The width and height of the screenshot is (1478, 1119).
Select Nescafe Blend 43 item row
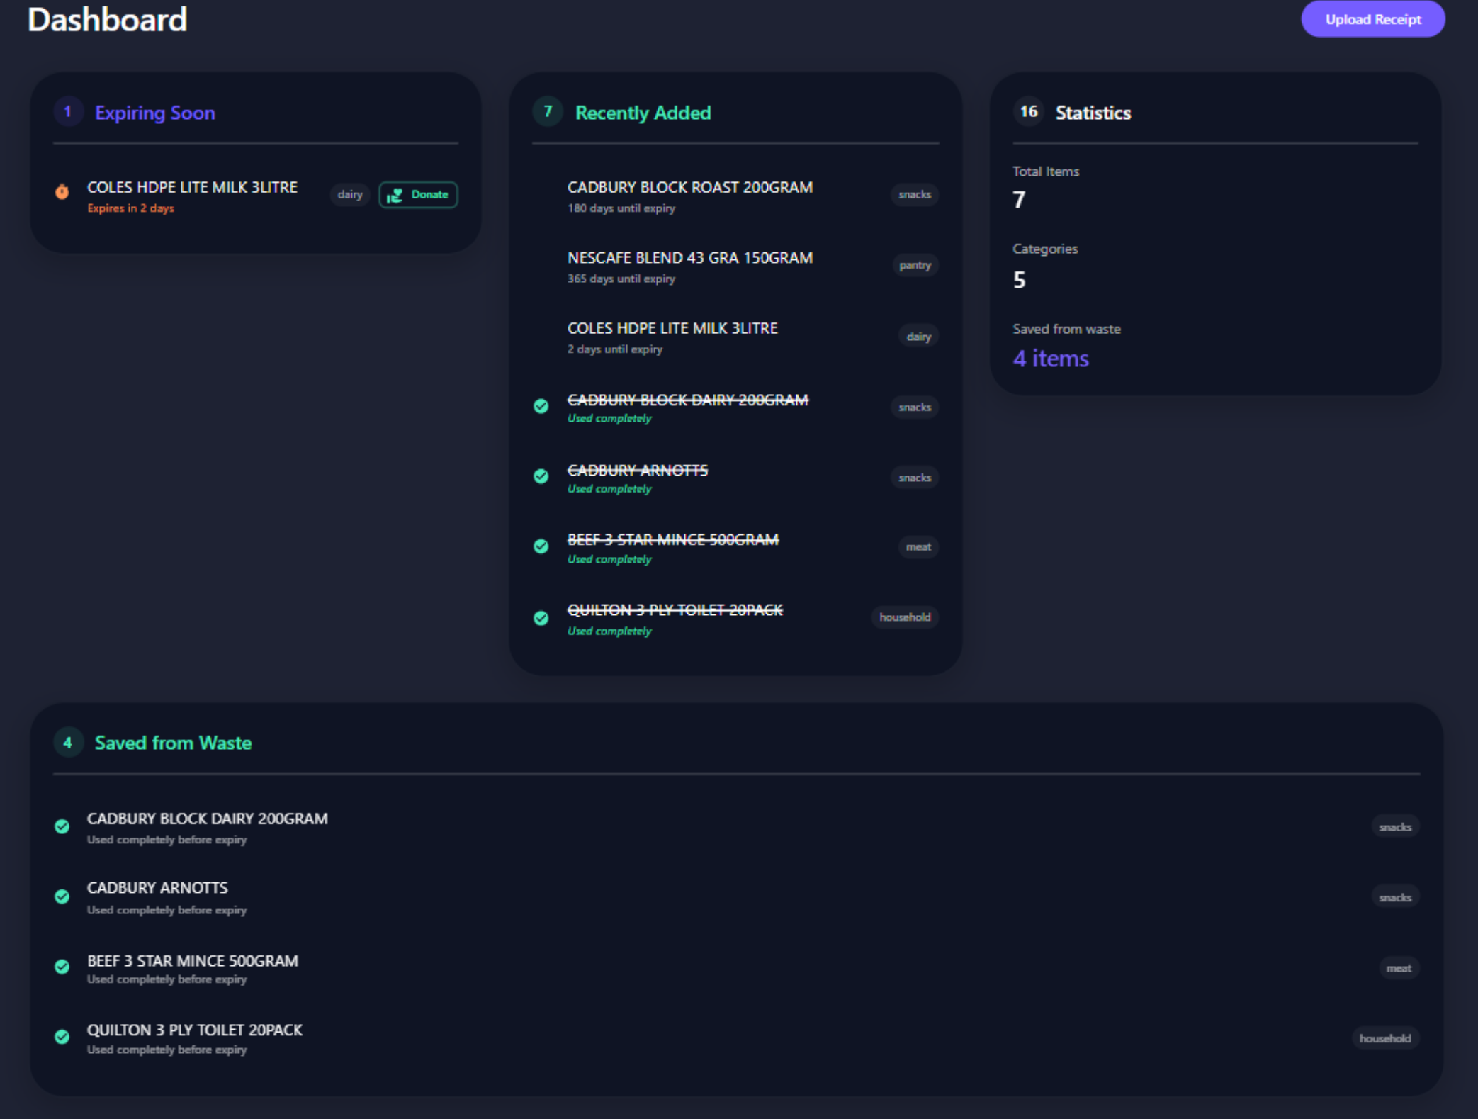(689, 258)
